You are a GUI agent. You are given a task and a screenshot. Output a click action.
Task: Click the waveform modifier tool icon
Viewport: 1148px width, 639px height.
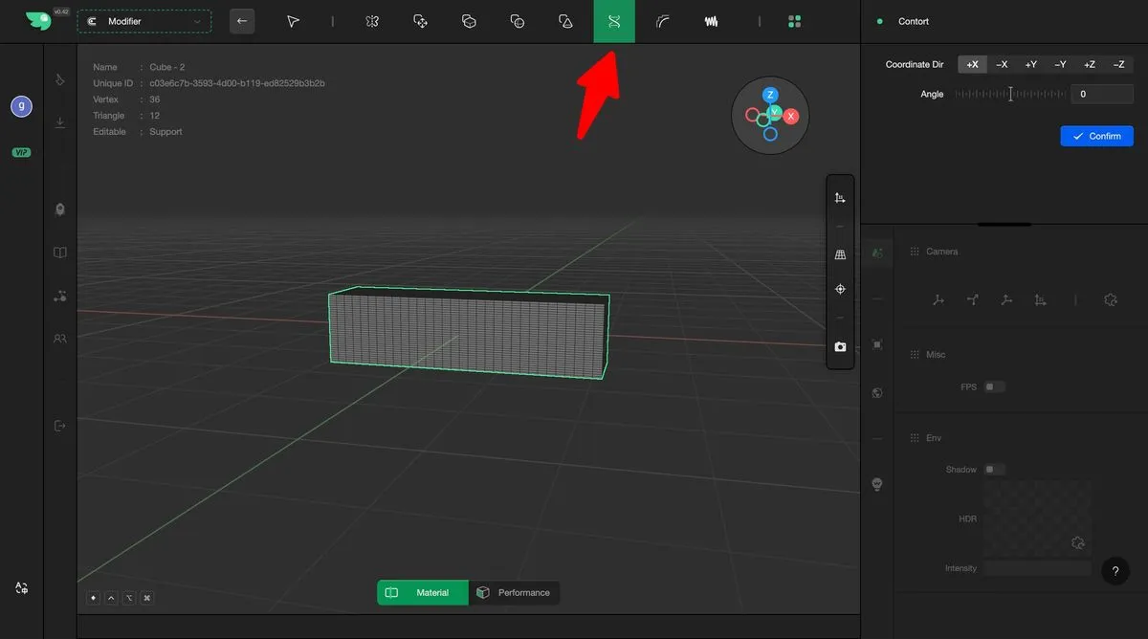pos(711,21)
